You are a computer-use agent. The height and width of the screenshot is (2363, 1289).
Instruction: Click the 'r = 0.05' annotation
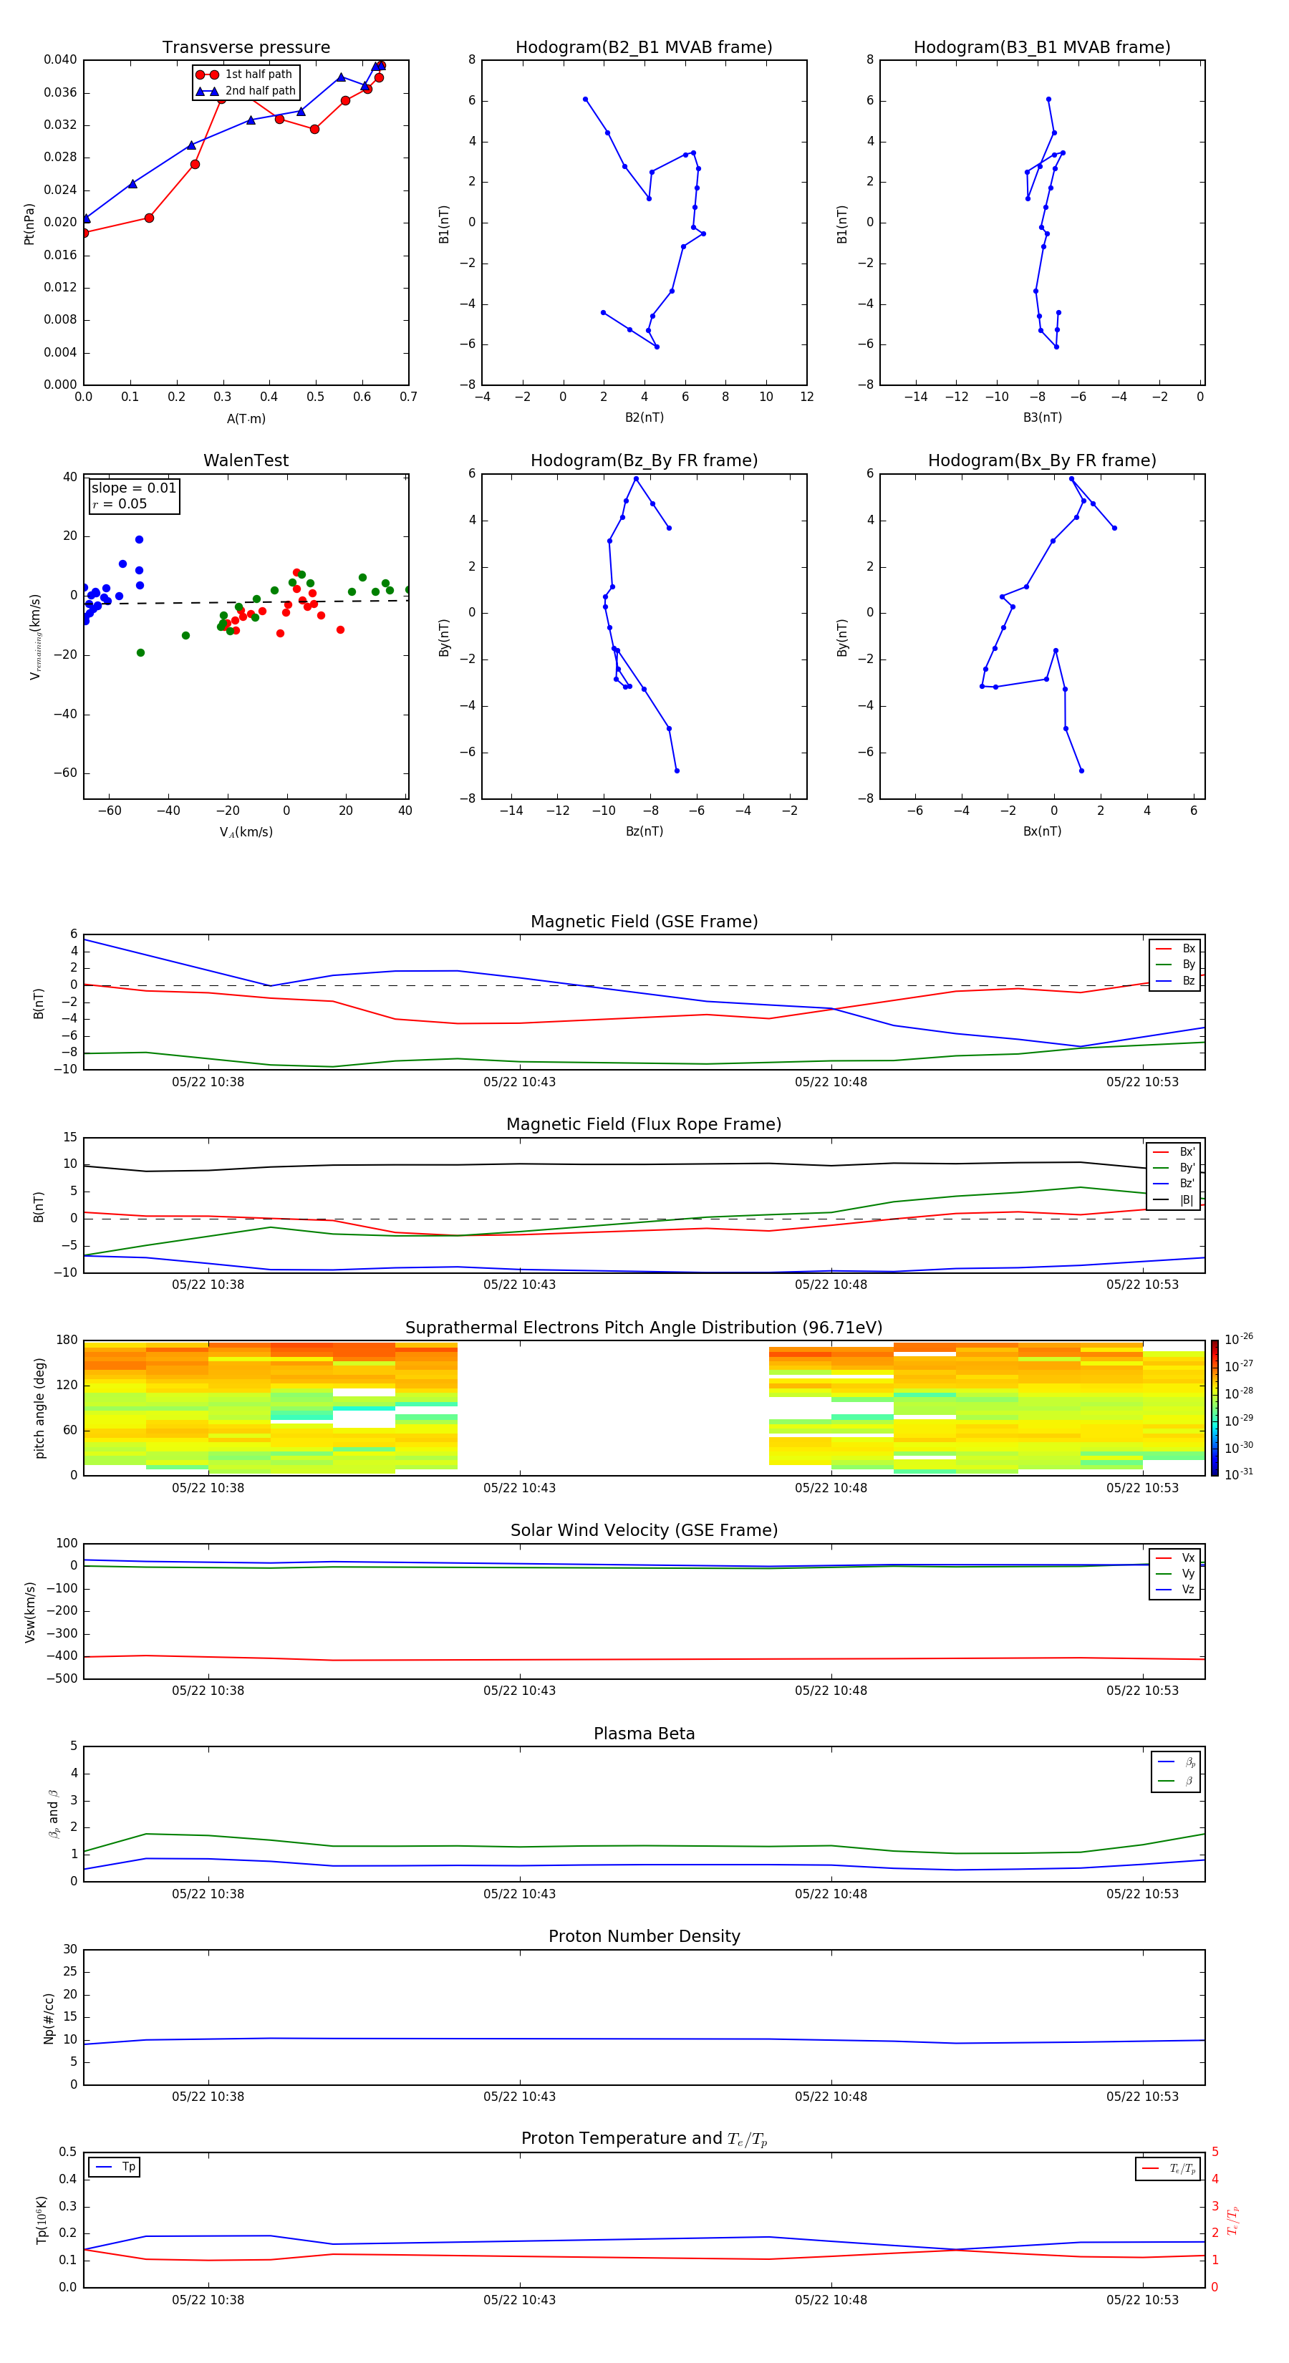(x=120, y=505)
